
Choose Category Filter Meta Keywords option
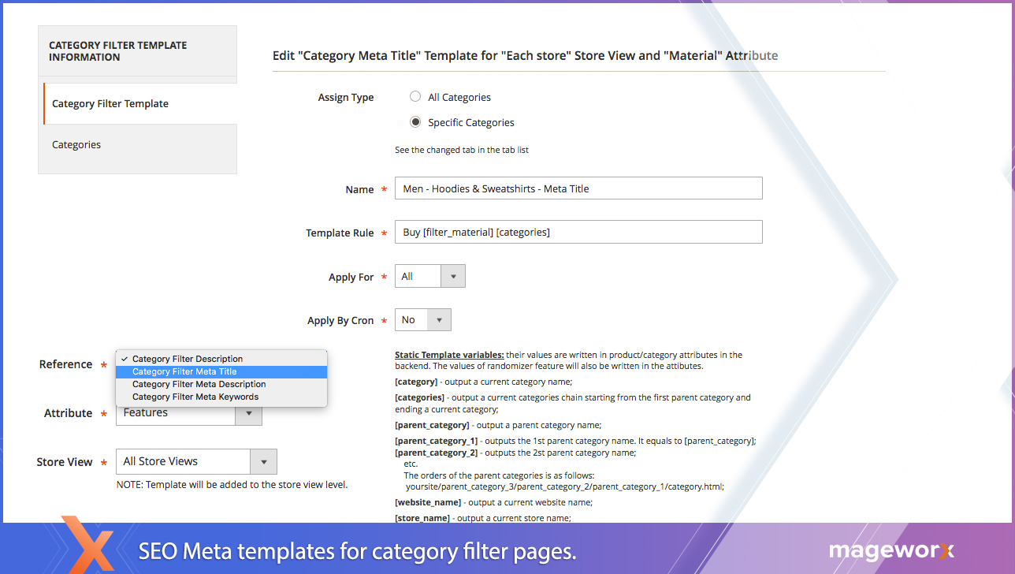[221, 397]
